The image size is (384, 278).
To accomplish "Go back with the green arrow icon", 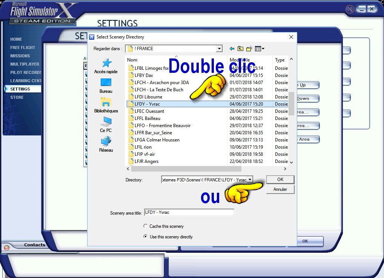I will click(x=232, y=49).
